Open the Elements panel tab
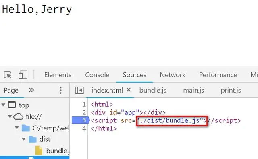The image size is (258, 159). click(x=58, y=75)
